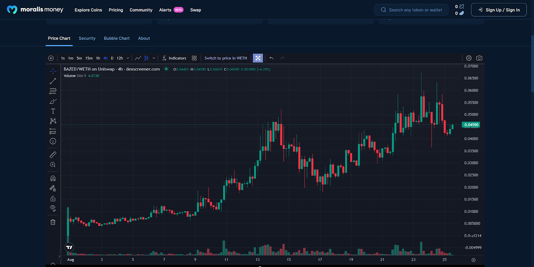Screen dimensions: 534x267
Task: Open the compare or add symbol plus icon
Action: [51, 58]
